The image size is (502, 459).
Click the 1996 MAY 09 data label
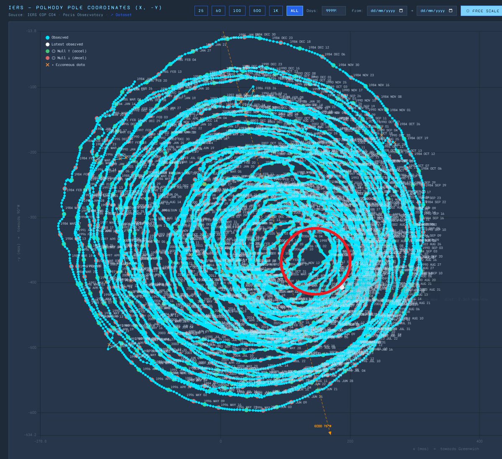coord(214,401)
